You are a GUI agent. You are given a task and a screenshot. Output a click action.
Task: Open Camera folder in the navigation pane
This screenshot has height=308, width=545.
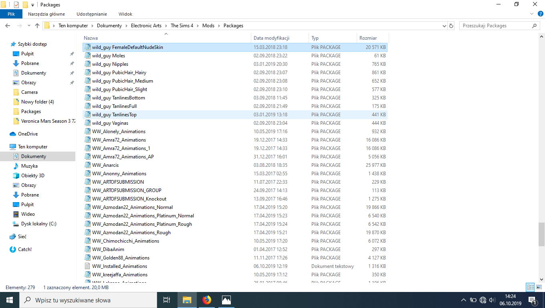29,92
